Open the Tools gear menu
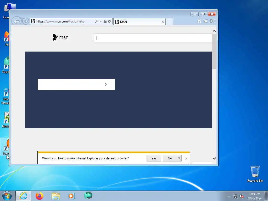This screenshot has height=201, width=268. point(212,21)
